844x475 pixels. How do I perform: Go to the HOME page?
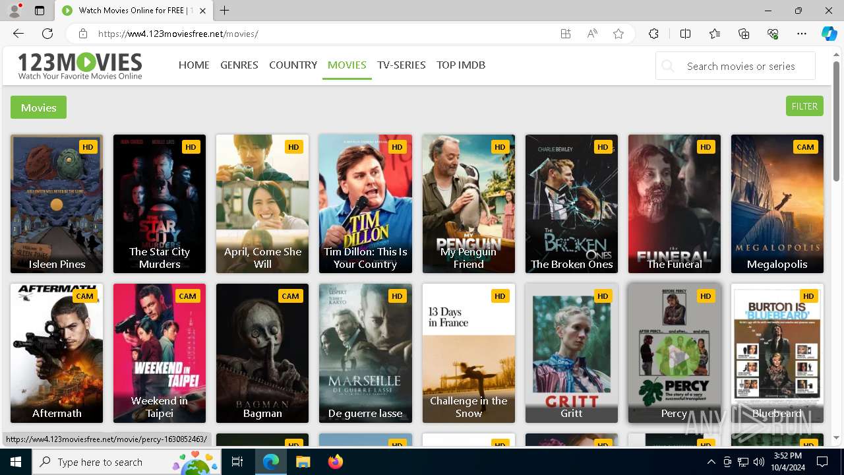click(194, 65)
